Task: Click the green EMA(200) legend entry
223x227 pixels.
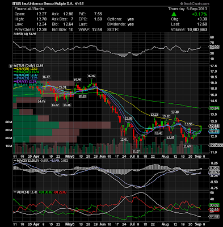Action: [x=26, y=72]
